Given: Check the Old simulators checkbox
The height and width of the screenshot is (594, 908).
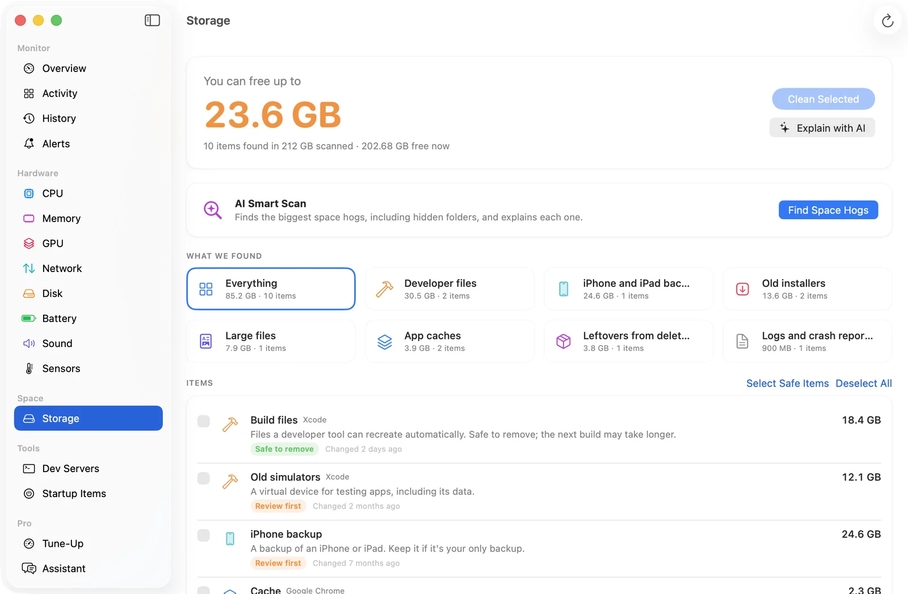Looking at the screenshot, I should pos(204,478).
